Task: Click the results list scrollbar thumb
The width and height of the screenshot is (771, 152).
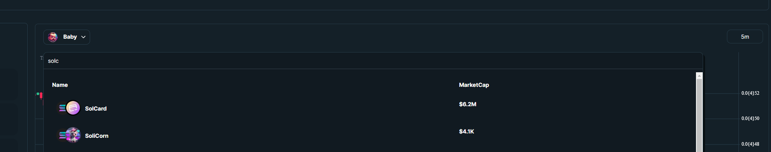Action: point(700,115)
